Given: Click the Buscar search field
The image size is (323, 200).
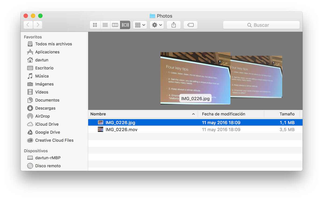Looking at the screenshot, I should (261, 25).
